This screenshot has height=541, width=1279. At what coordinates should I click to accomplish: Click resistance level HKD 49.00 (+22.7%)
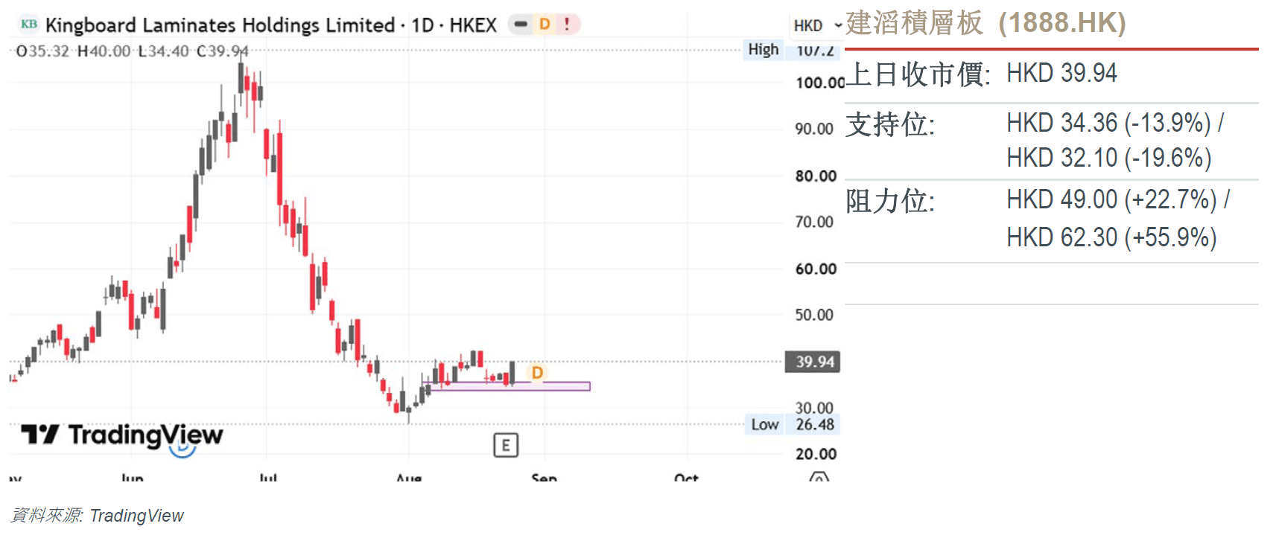(1111, 199)
